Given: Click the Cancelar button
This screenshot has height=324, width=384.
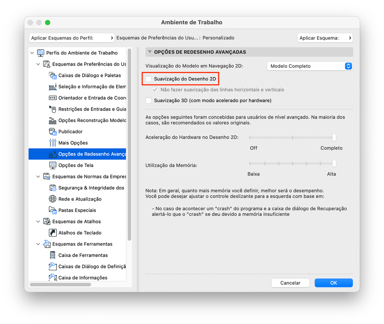Looking at the screenshot, I should tap(290, 283).
